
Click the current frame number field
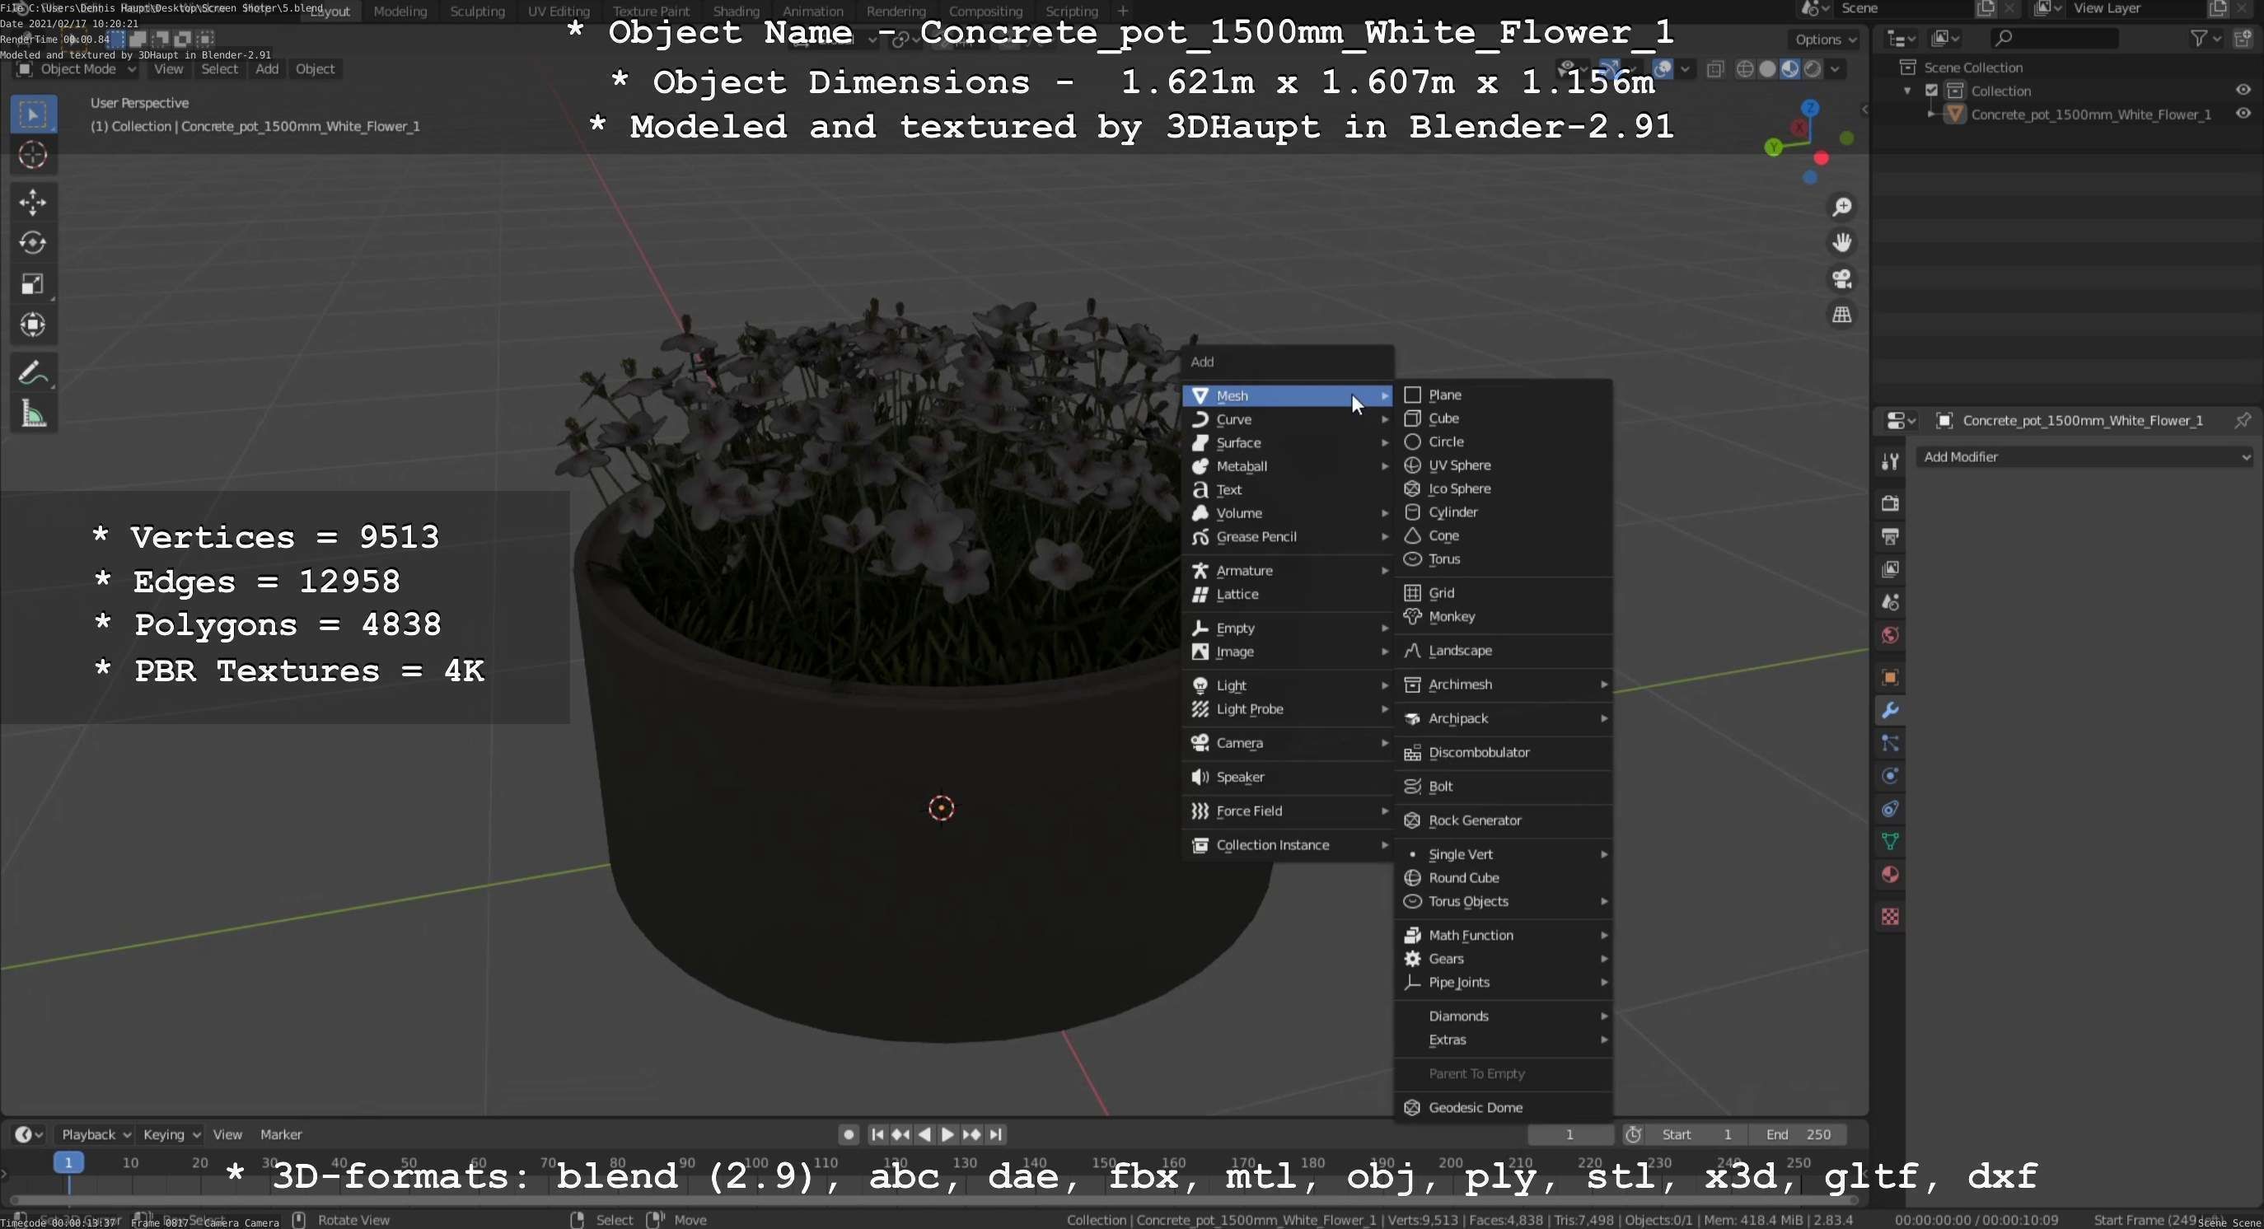[1569, 1134]
